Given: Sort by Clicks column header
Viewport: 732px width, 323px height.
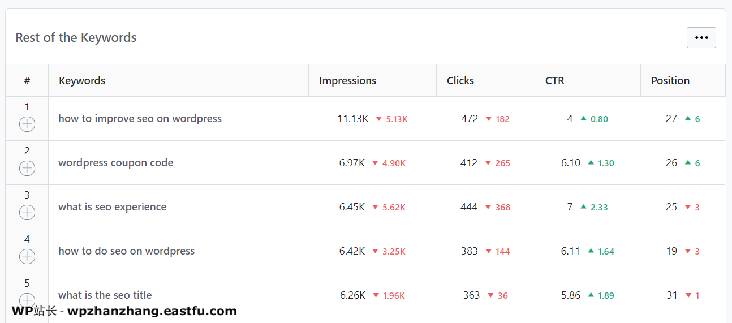Looking at the screenshot, I should 460,80.
